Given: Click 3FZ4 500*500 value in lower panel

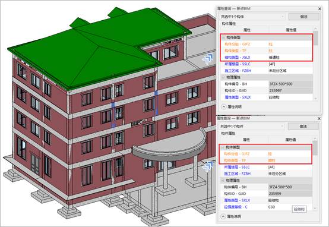Looking at the screenshot, I should pos(290,187).
